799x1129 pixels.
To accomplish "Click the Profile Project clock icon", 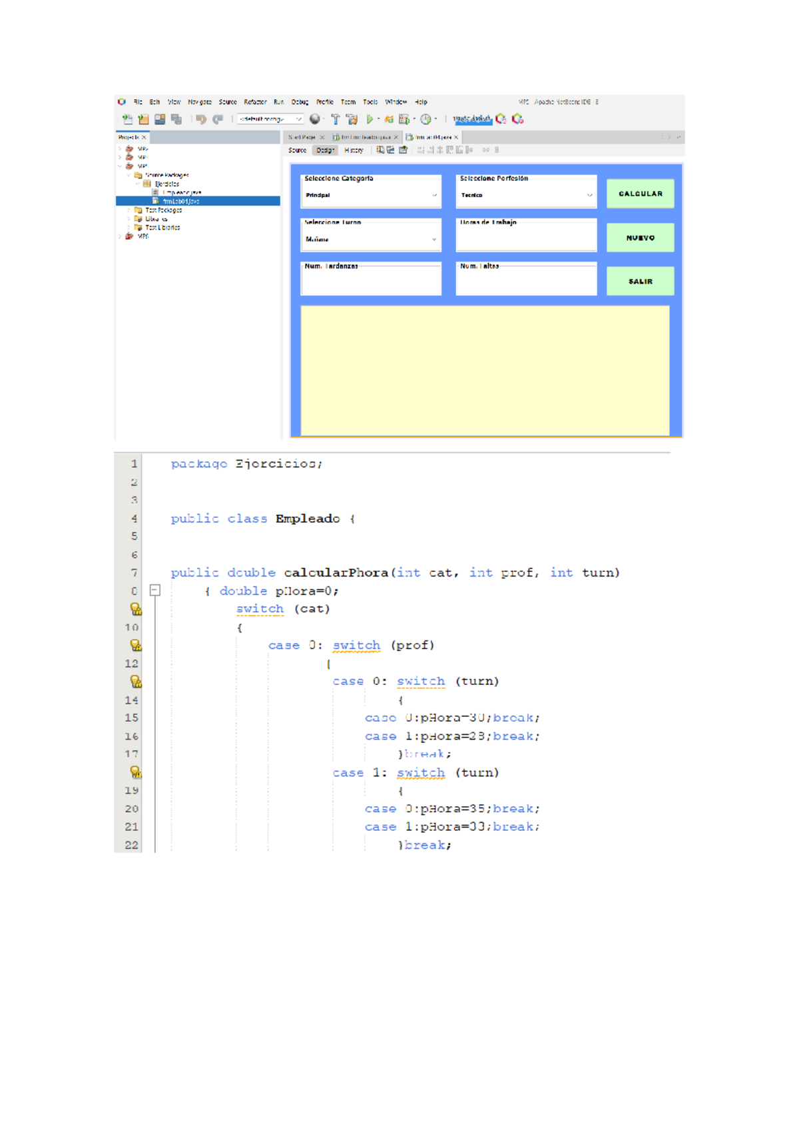I will tap(425, 120).
